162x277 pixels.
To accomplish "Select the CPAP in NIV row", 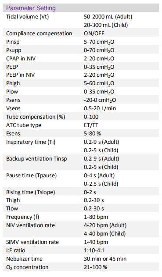I will (x=81, y=59).
